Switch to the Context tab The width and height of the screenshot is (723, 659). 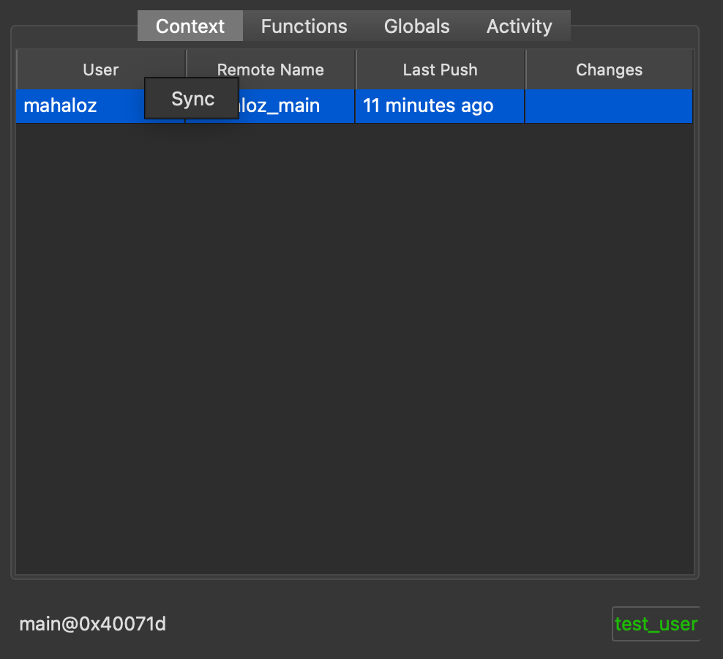tap(190, 26)
